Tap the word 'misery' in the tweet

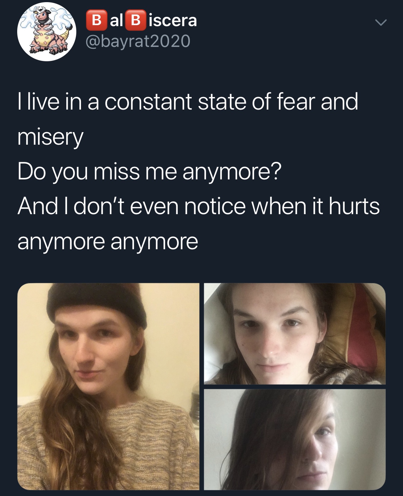pyautogui.click(x=51, y=137)
